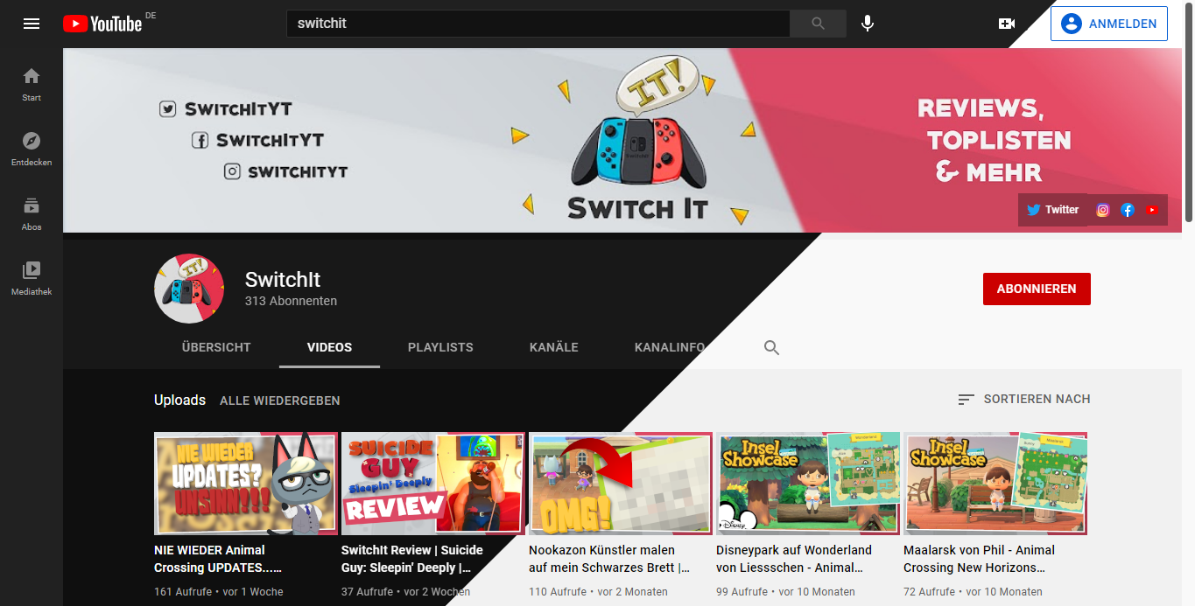Switch to the Übersicht tab
This screenshot has height=606, width=1195.
tap(216, 347)
